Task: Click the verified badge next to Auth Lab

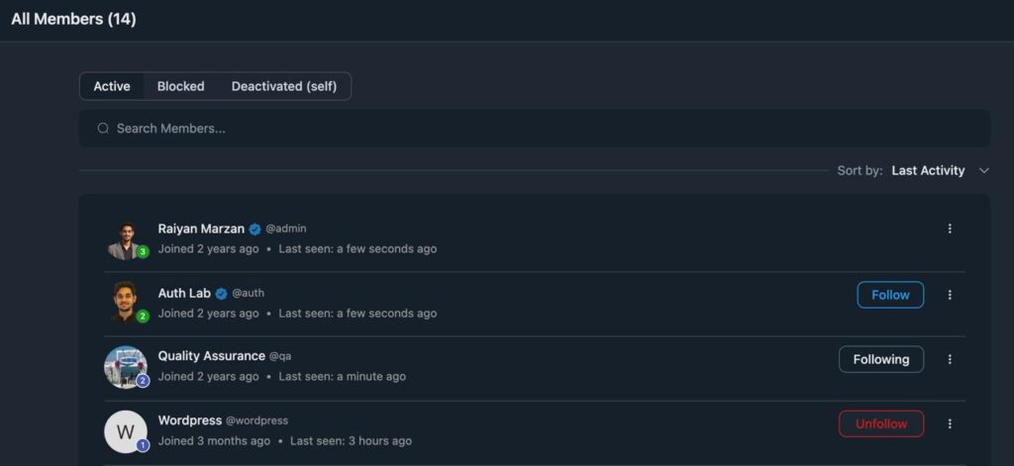Action: (222, 293)
